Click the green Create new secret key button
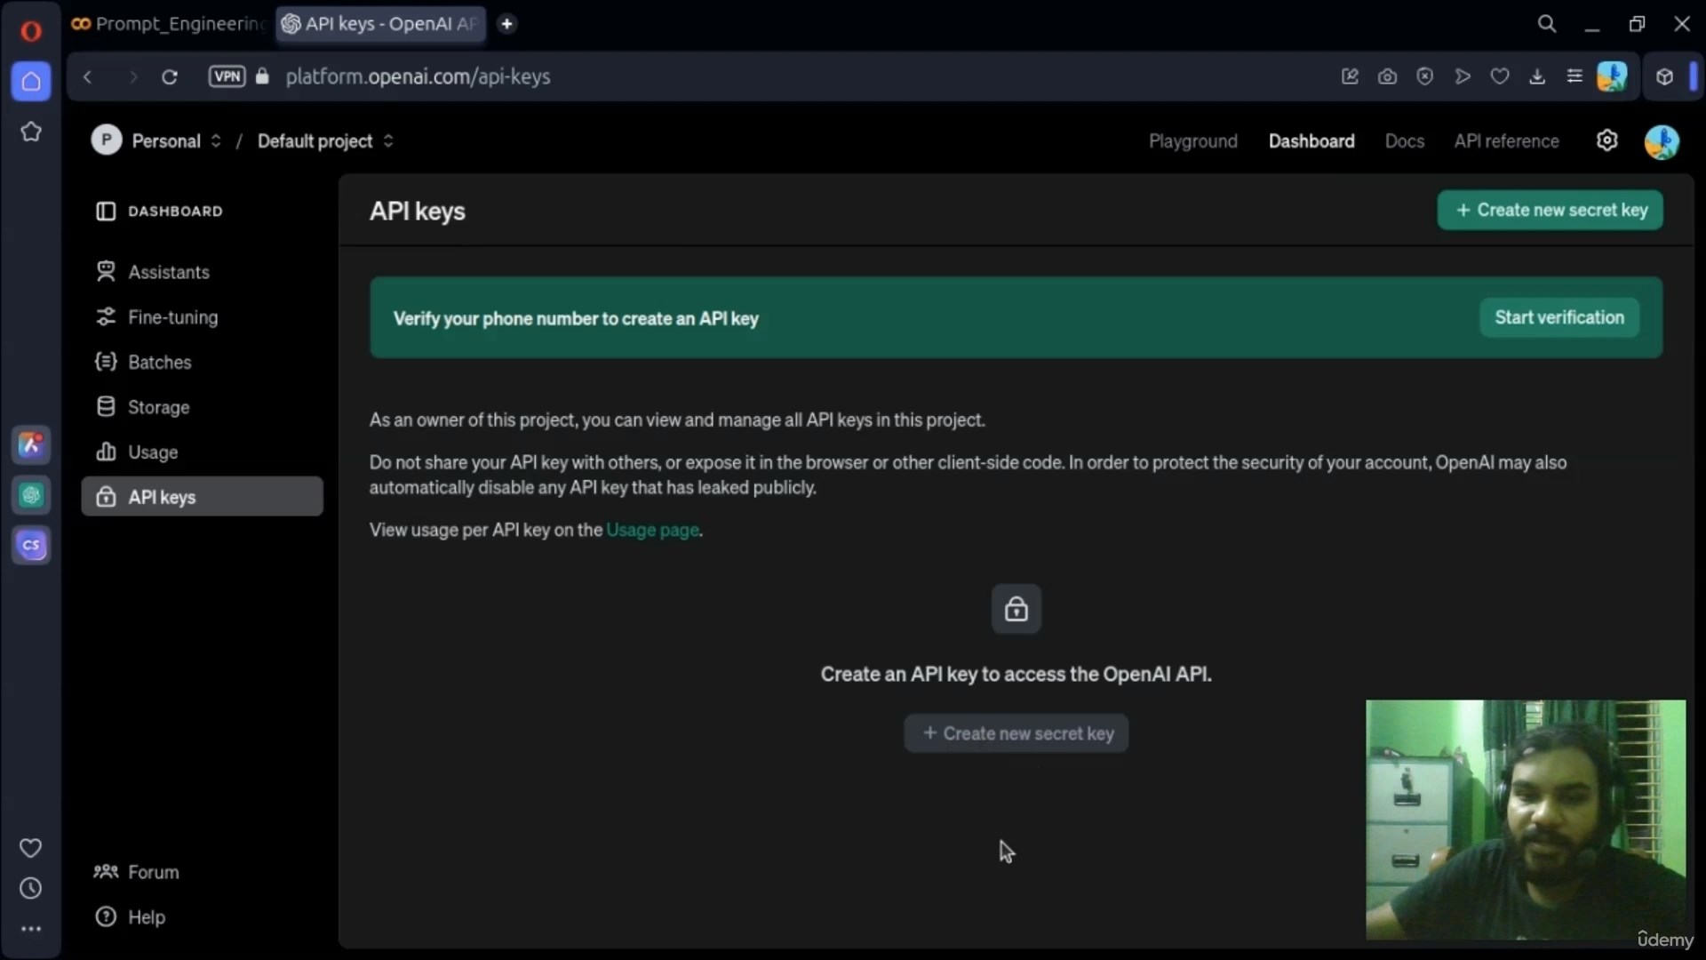The height and width of the screenshot is (960, 1706). pos(1550,211)
